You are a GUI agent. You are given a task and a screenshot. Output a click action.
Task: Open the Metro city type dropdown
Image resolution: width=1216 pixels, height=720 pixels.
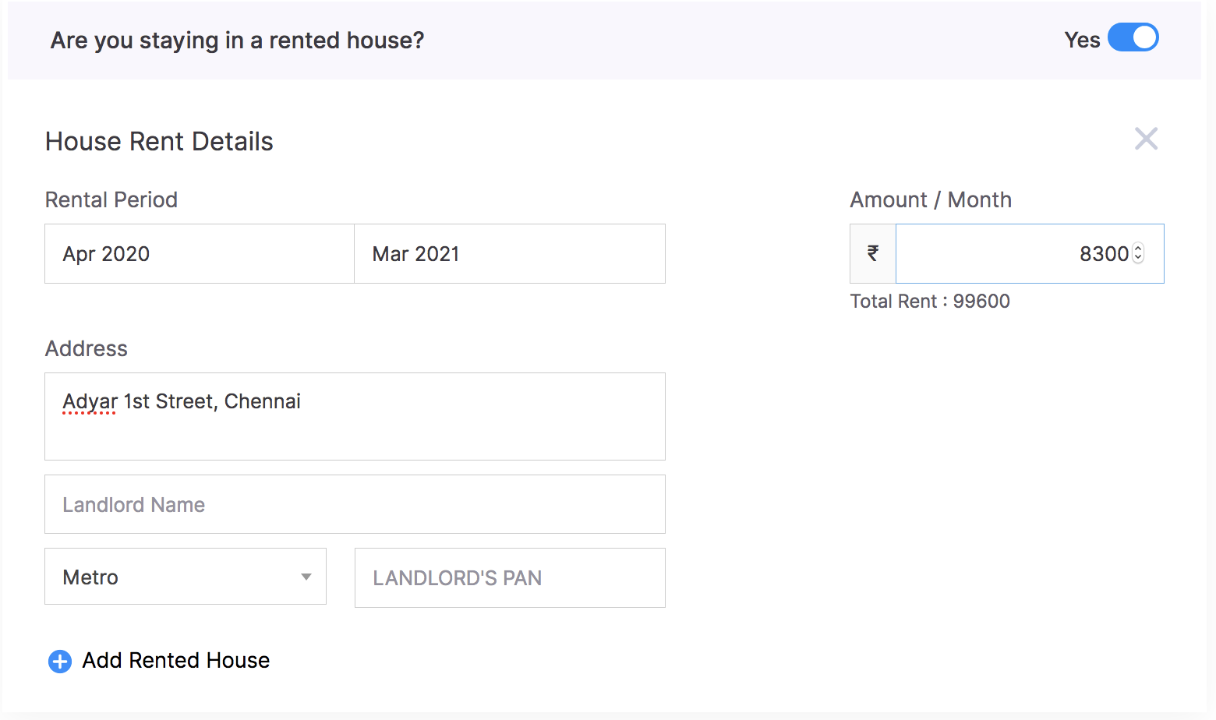185,577
